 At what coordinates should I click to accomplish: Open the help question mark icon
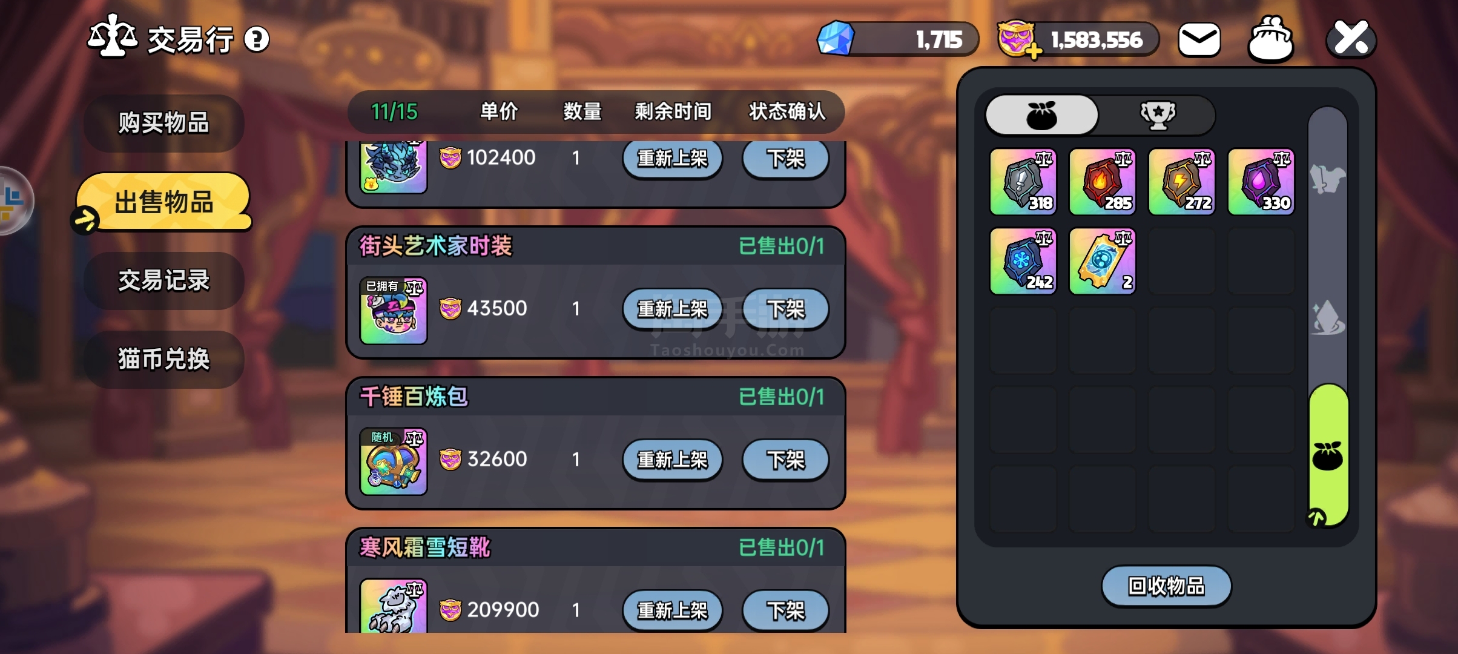pyautogui.click(x=257, y=40)
